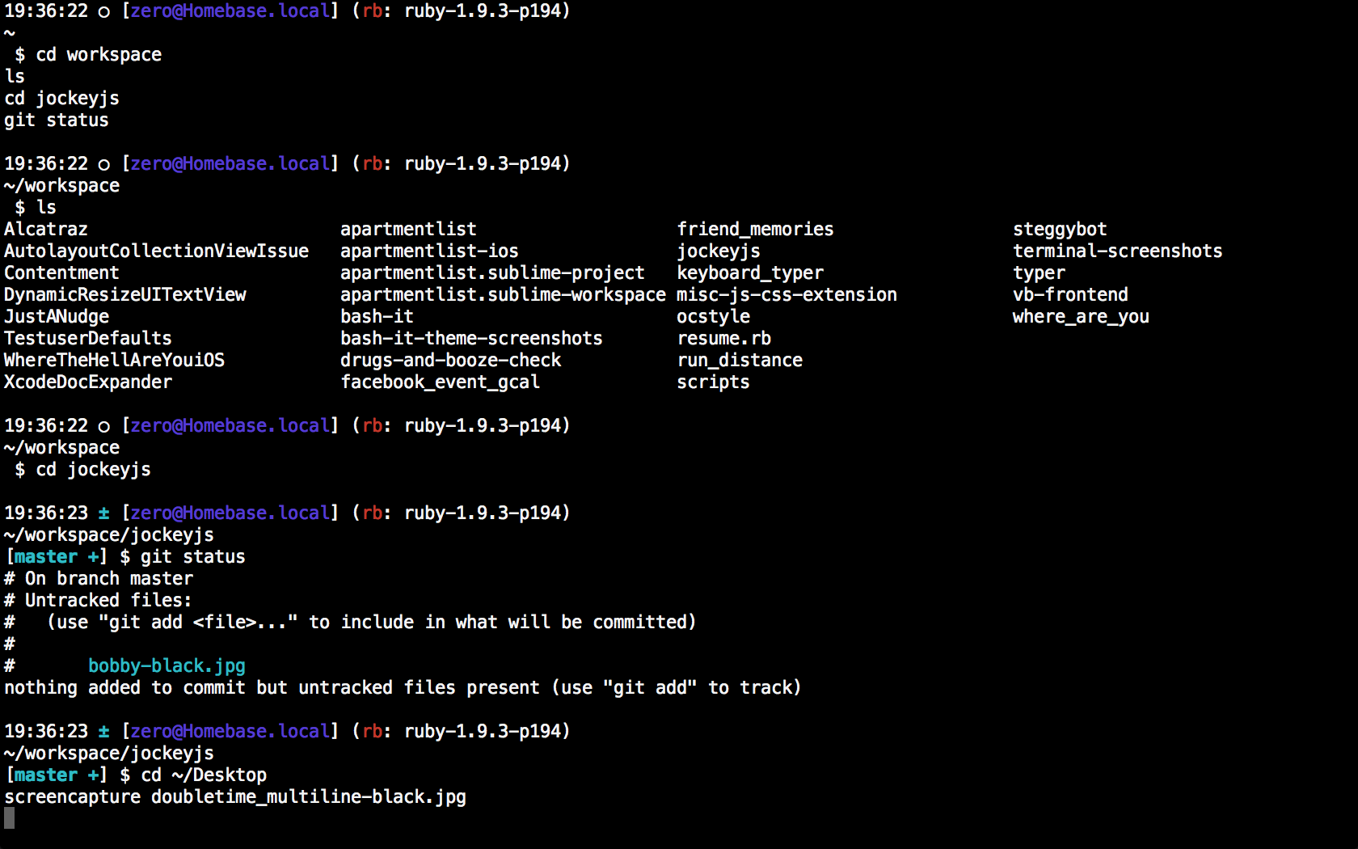
Task: Click the vb-frontend directory name
Action: [x=1070, y=295]
